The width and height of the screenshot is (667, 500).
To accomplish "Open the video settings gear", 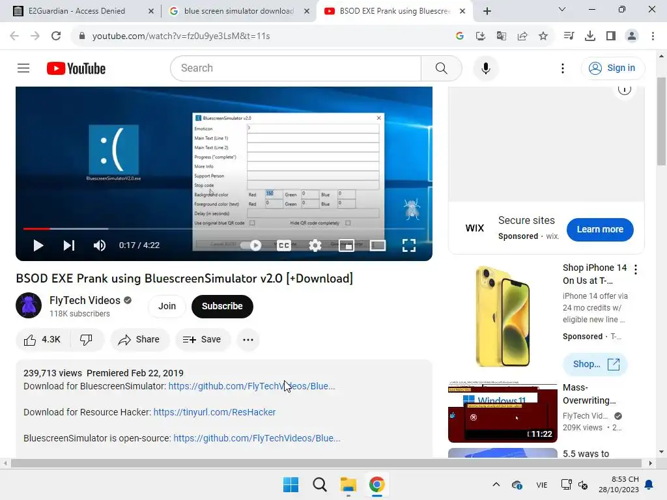I will click(x=315, y=245).
